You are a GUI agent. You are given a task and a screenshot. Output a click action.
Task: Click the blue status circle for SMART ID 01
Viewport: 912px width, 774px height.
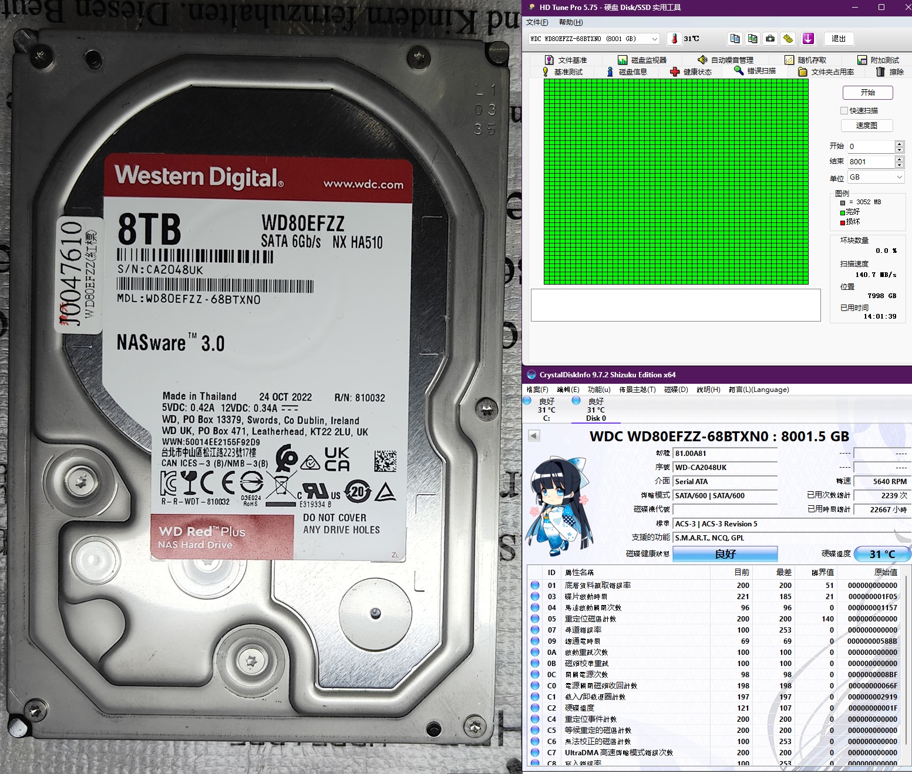(x=535, y=585)
